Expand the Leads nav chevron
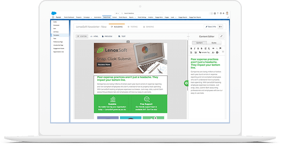The height and width of the screenshot is (146, 281). tap(176, 17)
